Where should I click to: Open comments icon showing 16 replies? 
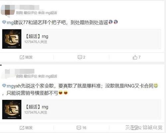79,128
